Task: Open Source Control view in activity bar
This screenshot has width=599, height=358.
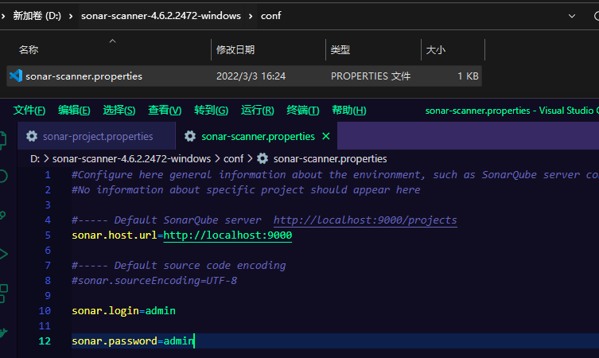Action: [x=3, y=215]
